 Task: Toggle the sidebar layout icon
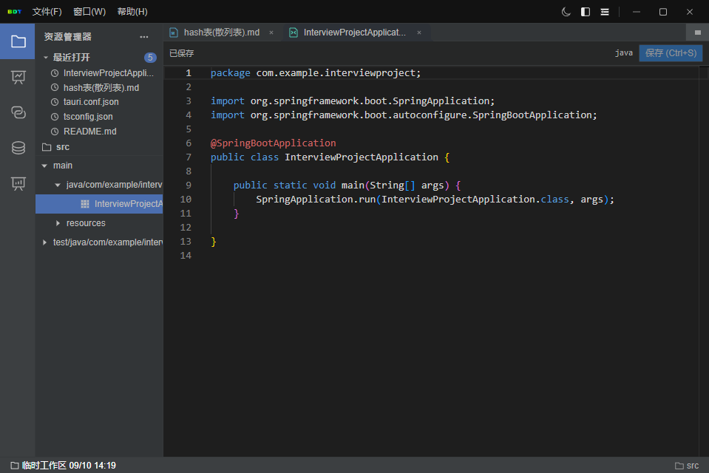[x=585, y=12]
